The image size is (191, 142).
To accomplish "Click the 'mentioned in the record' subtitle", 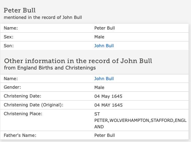I will point(43,17).
